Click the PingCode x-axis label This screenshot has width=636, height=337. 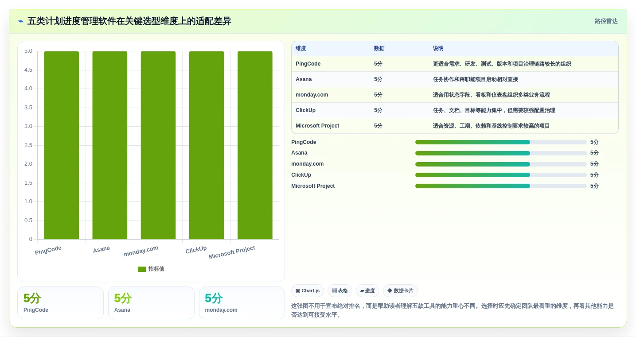[x=48, y=250]
